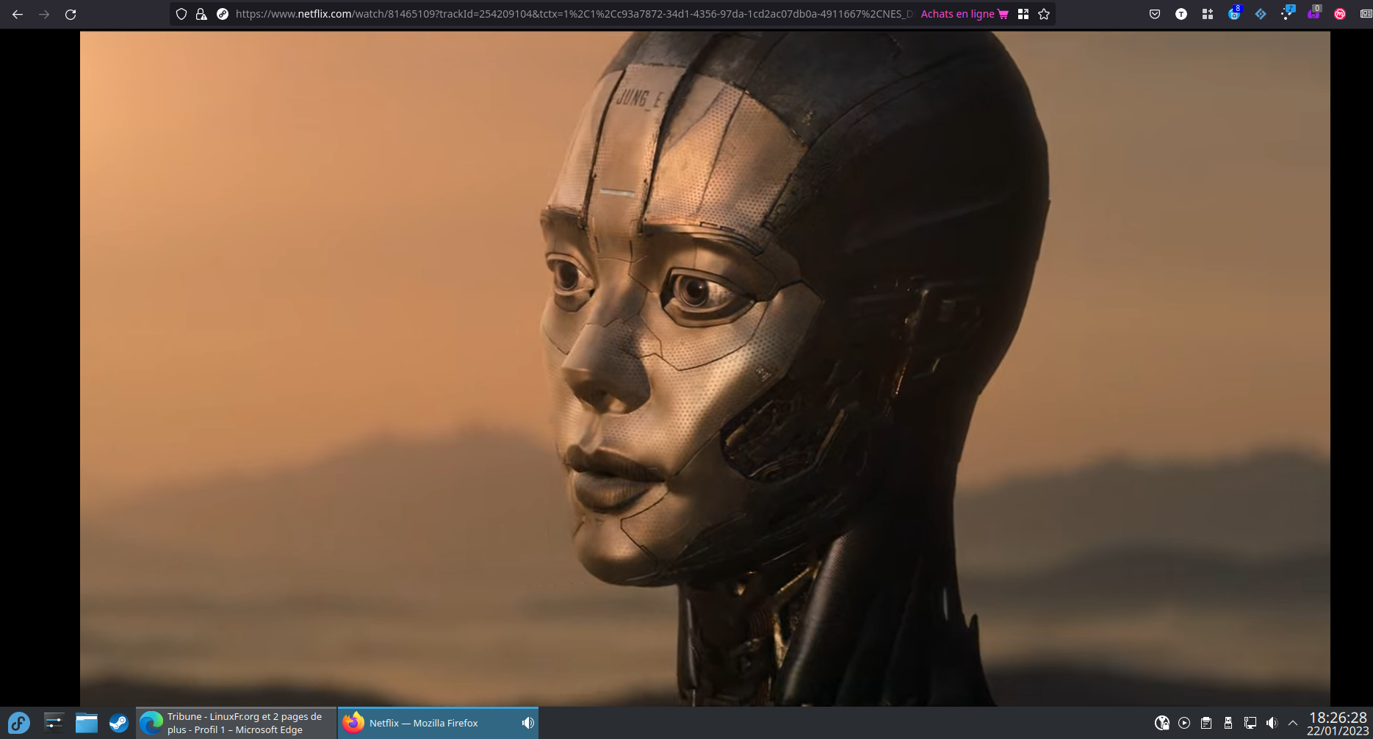Click the grid icon in the address bar
The width and height of the screenshot is (1373, 739).
1023,14
